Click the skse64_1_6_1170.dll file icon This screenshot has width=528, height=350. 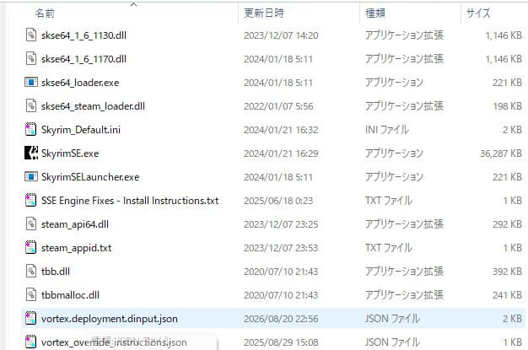[x=31, y=58]
